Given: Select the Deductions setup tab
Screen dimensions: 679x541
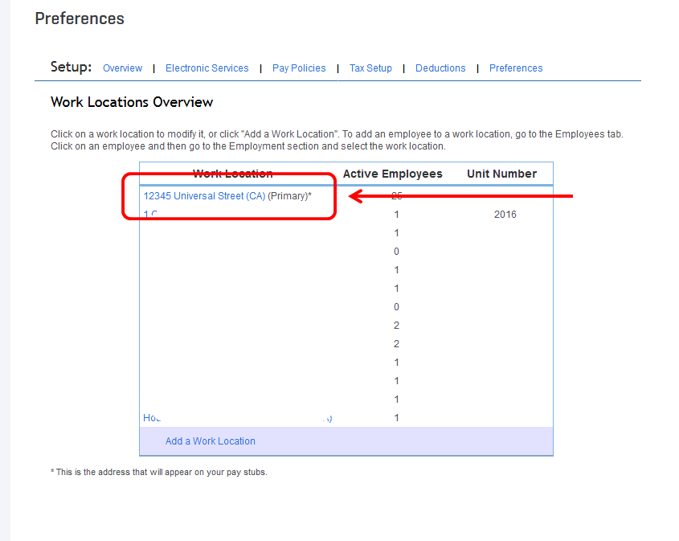Looking at the screenshot, I should tap(440, 68).
